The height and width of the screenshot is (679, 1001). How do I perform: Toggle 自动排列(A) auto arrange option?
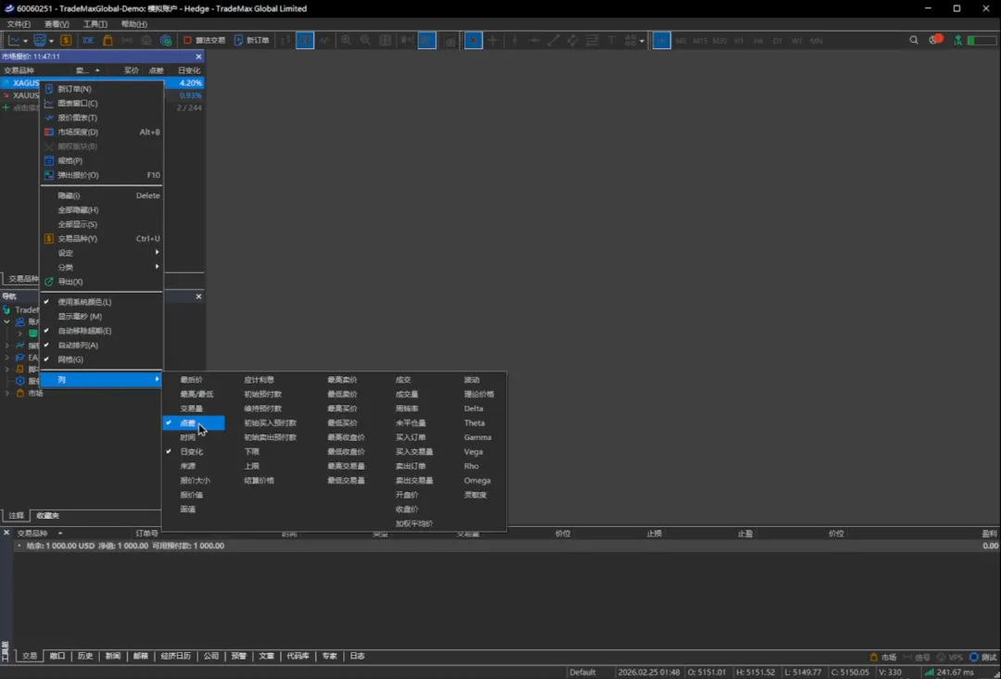pyautogui.click(x=78, y=346)
